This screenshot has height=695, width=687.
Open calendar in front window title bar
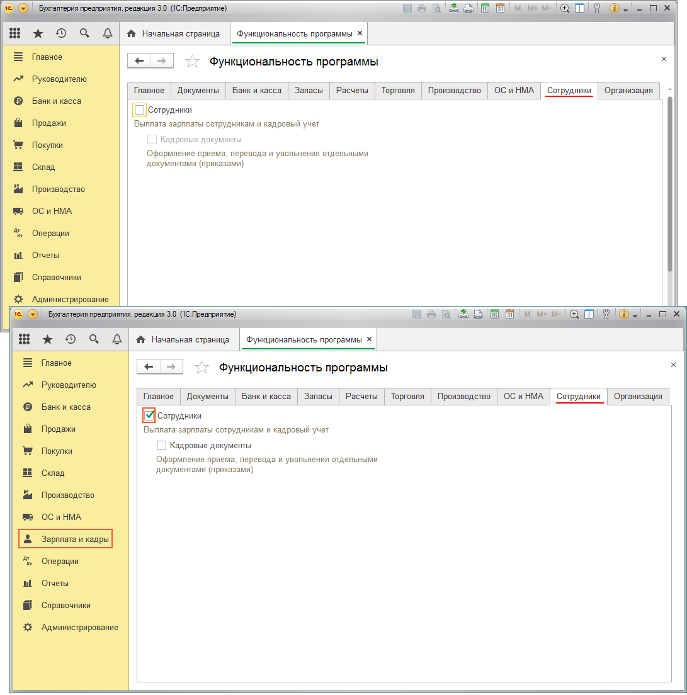(509, 314)
